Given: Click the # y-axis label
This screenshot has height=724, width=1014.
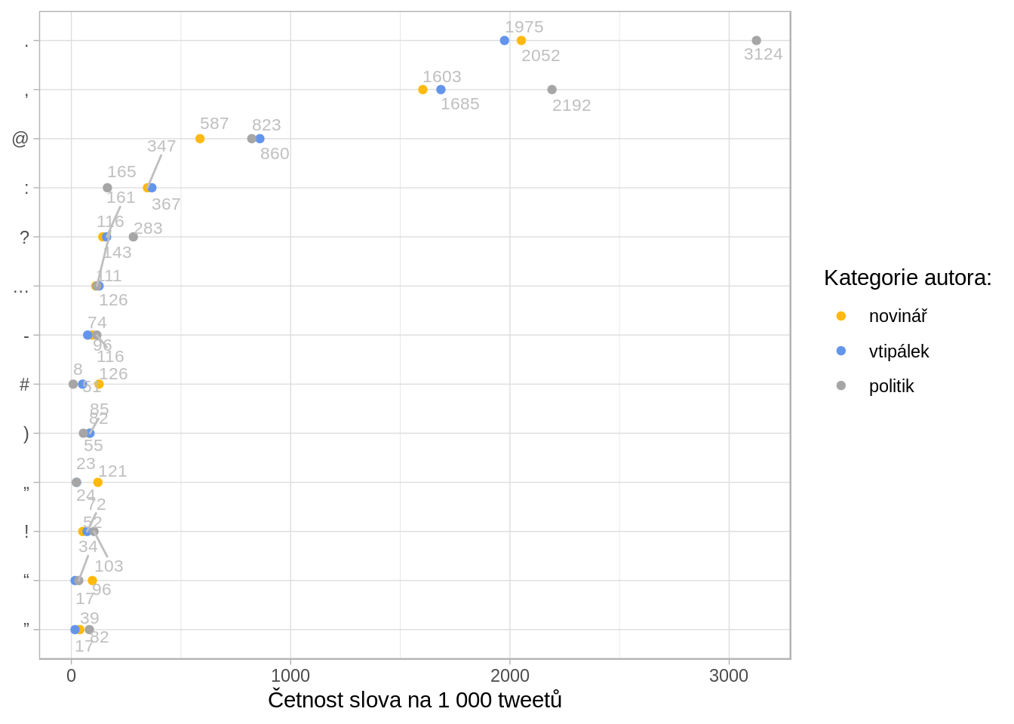Looking at the screenshot, I should coord(24,385).
